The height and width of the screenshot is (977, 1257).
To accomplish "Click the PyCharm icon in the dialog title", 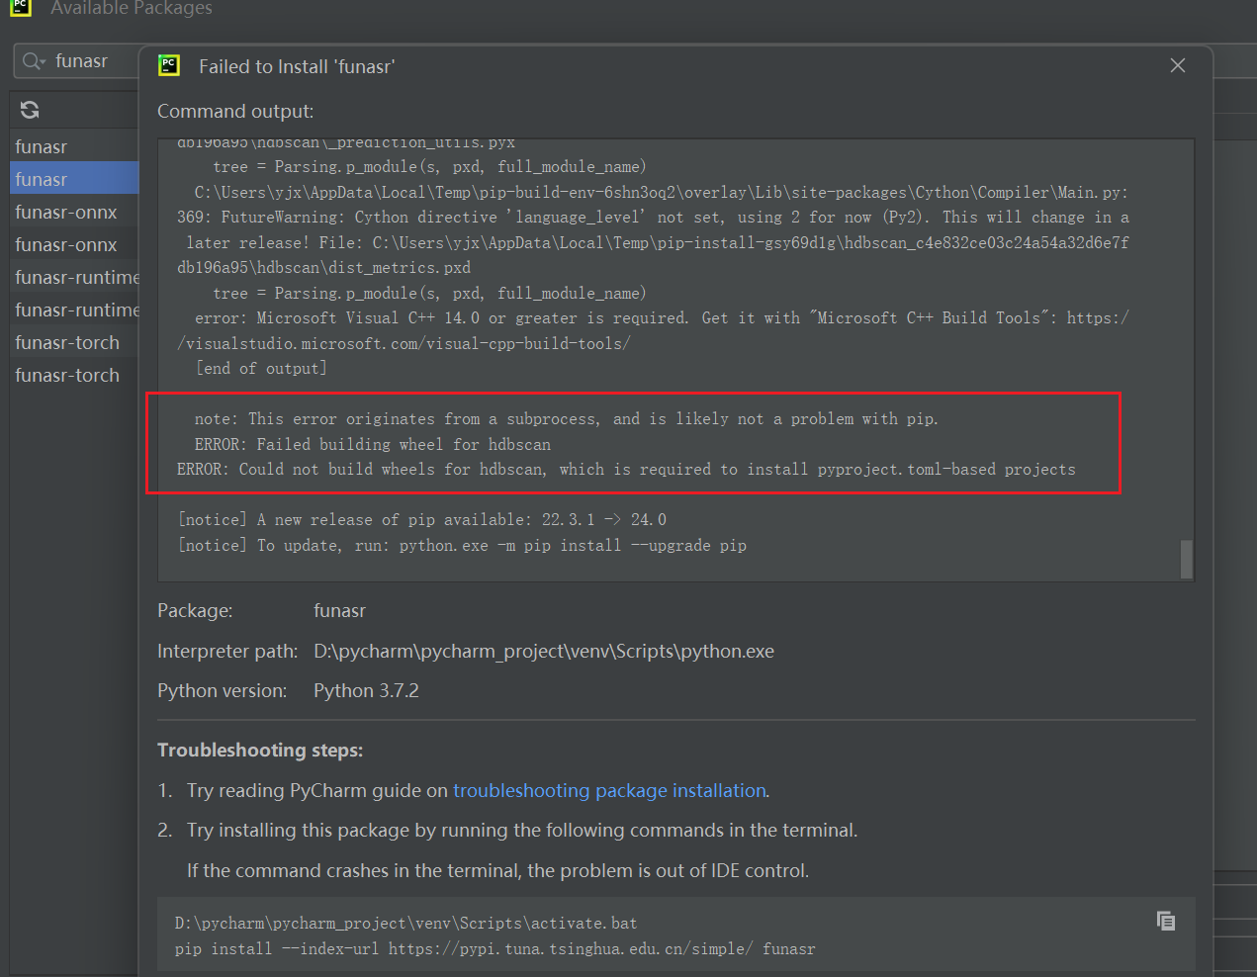I will point(169,65).
